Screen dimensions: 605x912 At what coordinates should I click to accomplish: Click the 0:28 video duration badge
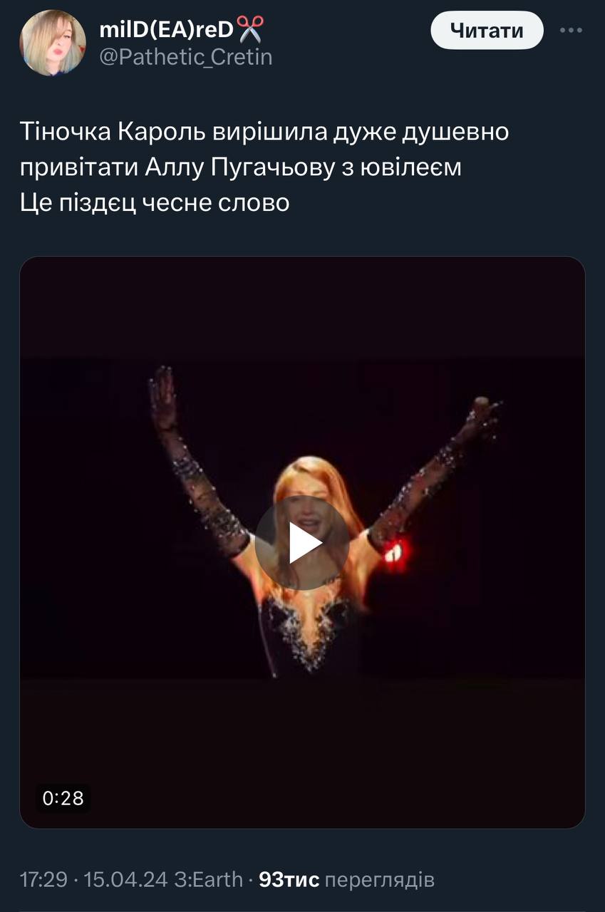pyautogui.click(x=63, y=798)
